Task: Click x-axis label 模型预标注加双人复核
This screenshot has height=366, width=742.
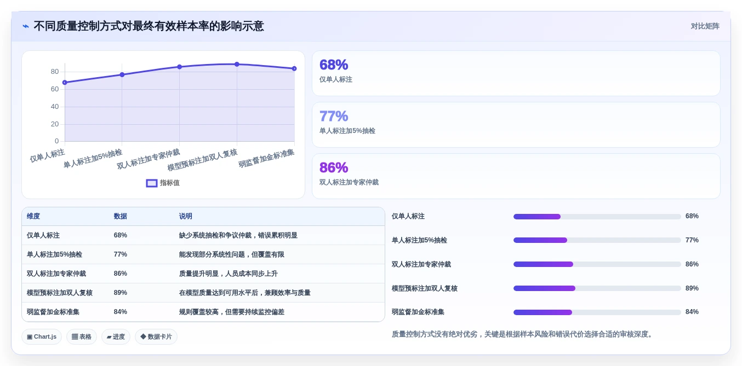Action: click(x=203, y=160)
